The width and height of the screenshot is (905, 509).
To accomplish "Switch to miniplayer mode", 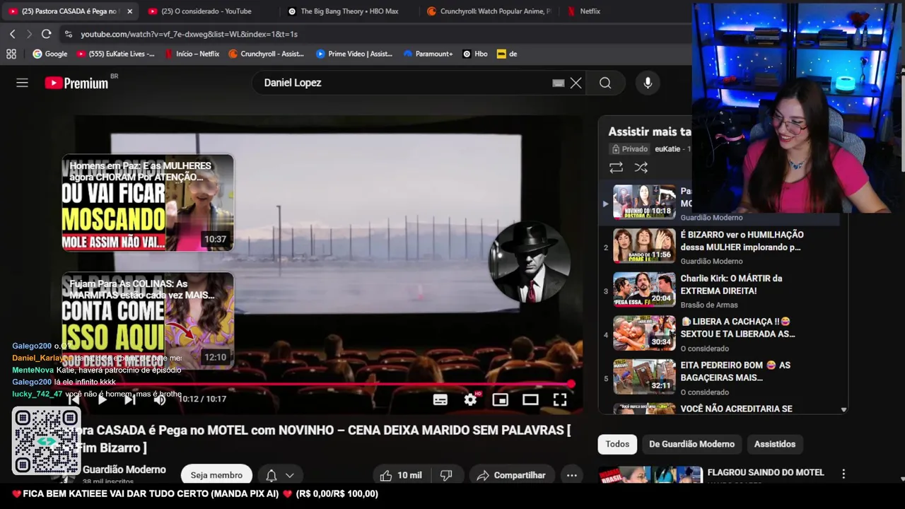I will pos(501,399).
